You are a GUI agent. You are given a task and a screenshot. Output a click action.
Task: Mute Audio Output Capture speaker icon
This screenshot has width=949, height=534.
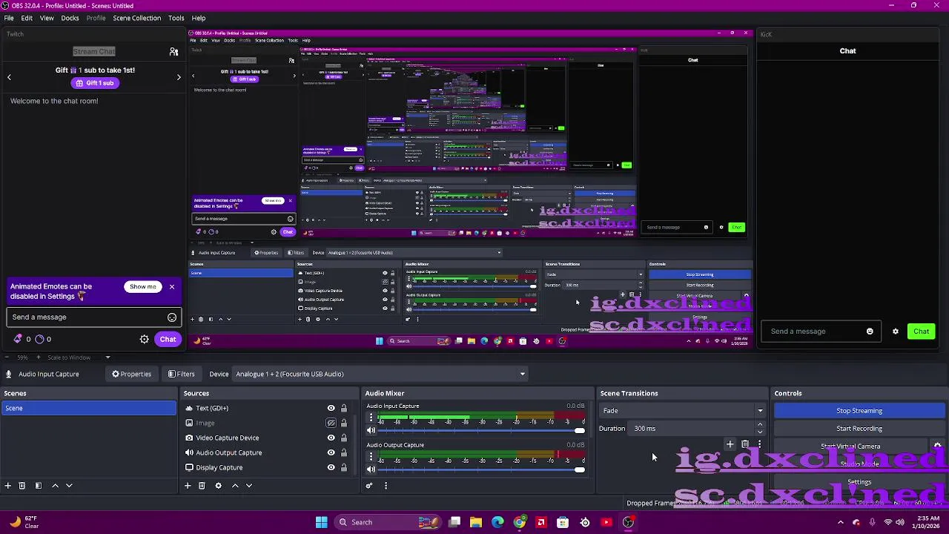(x=371, y=469)
